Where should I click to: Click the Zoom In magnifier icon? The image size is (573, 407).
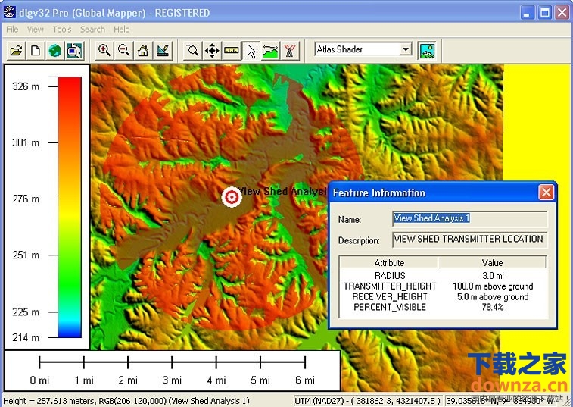(x=104, y=51)
